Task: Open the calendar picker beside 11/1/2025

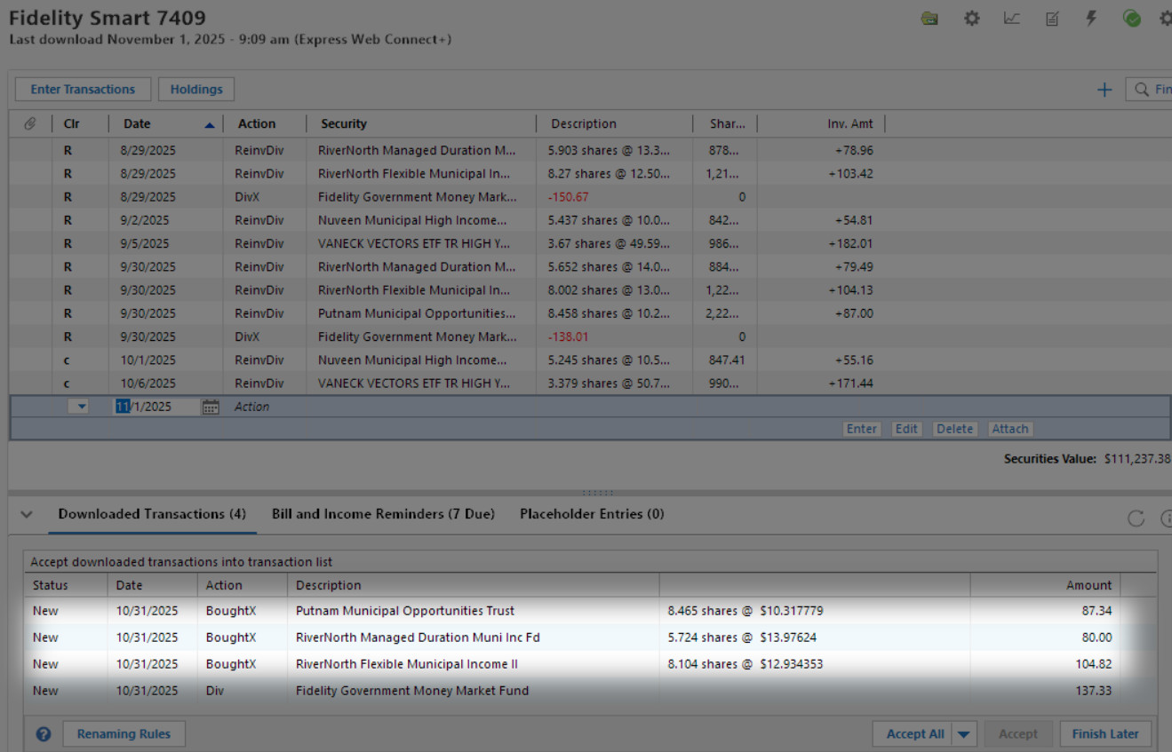Action: click(x=211, y=407)
